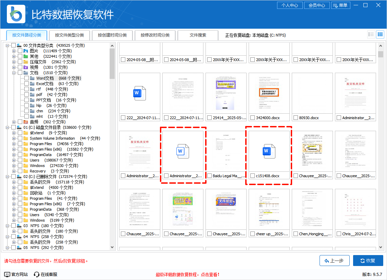The image size is (387, 280).
Task: Check the Baidu Legal Ma file checkbox
Action: (210, 176)
